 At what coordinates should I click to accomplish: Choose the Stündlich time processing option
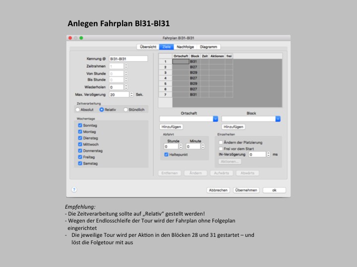coord(126,110)
